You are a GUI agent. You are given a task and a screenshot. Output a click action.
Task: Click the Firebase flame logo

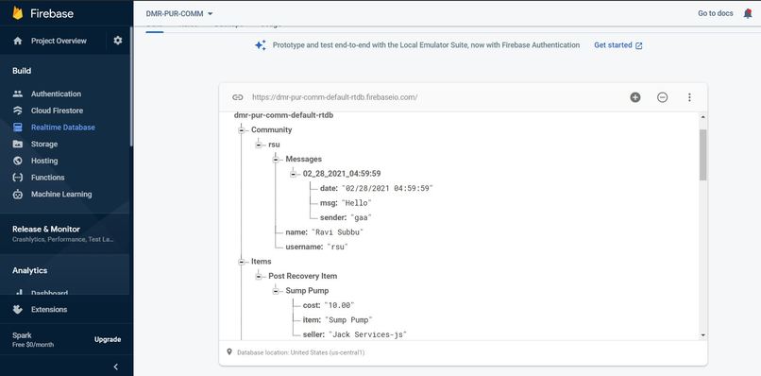[18, 13]
